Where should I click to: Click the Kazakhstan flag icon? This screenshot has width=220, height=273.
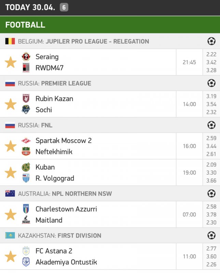(10, 235)
